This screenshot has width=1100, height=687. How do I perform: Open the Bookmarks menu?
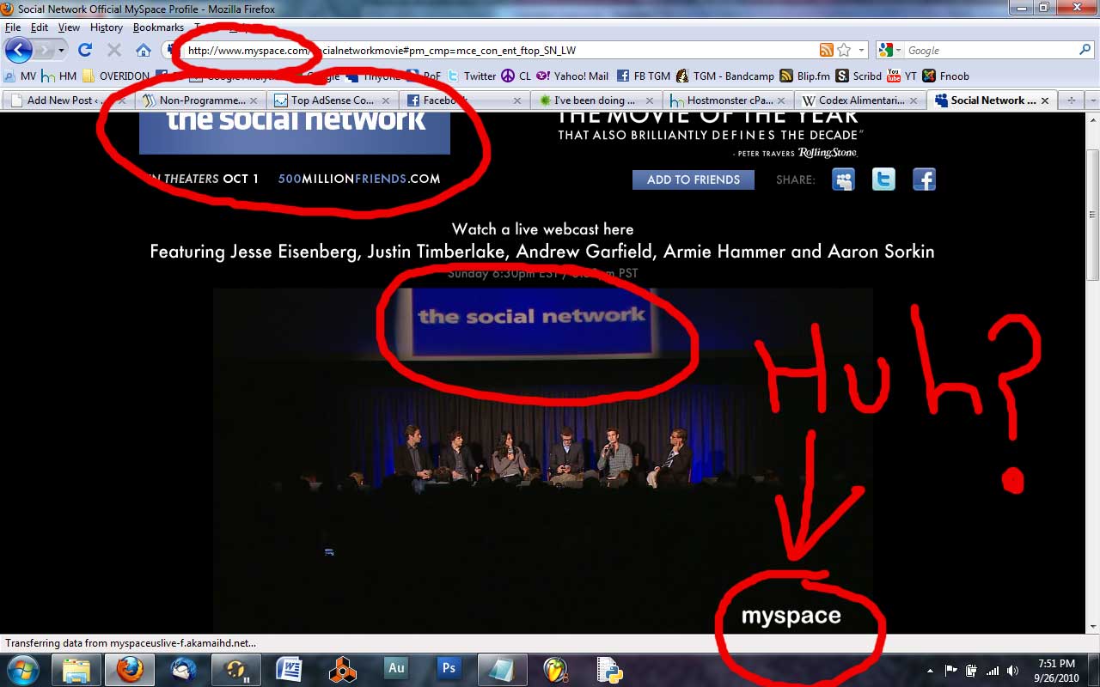pyautogui.click(x=158, y=27)
